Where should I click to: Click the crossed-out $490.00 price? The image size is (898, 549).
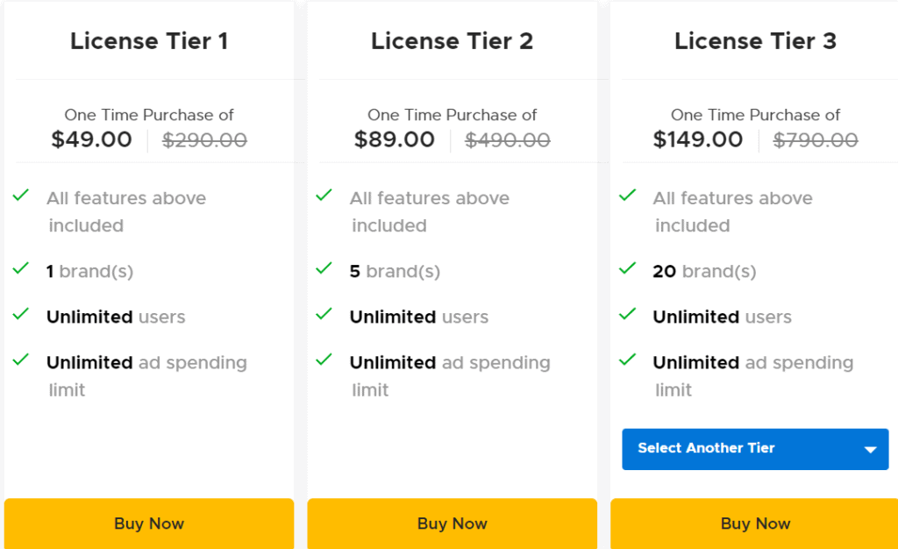click(x=507, y=139)
